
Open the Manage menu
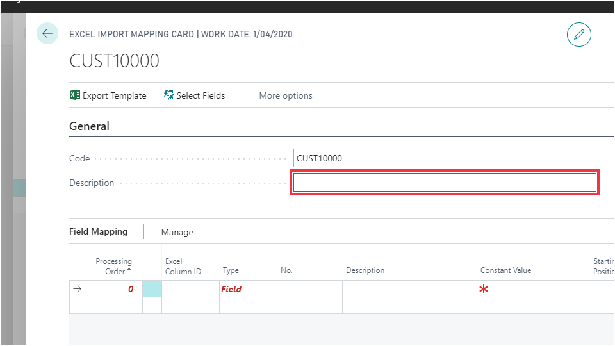point(177,232)
